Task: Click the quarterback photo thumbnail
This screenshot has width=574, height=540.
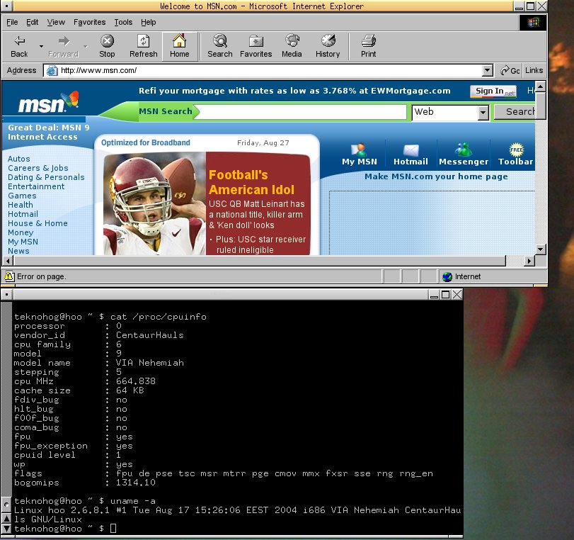Action: click(x=154, y=204)
